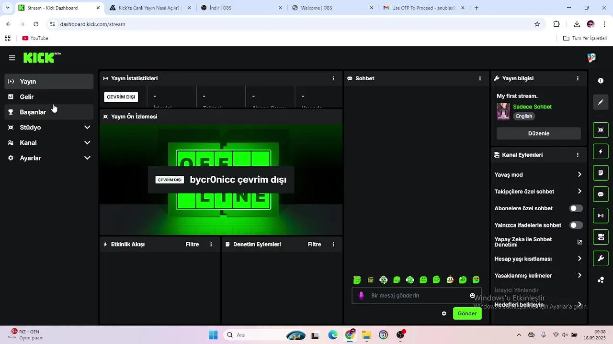The image size is (613, 344).
Task: Click the Just Chatting category thumbnail
Action: pyautogui.click(x=503, y=111)
